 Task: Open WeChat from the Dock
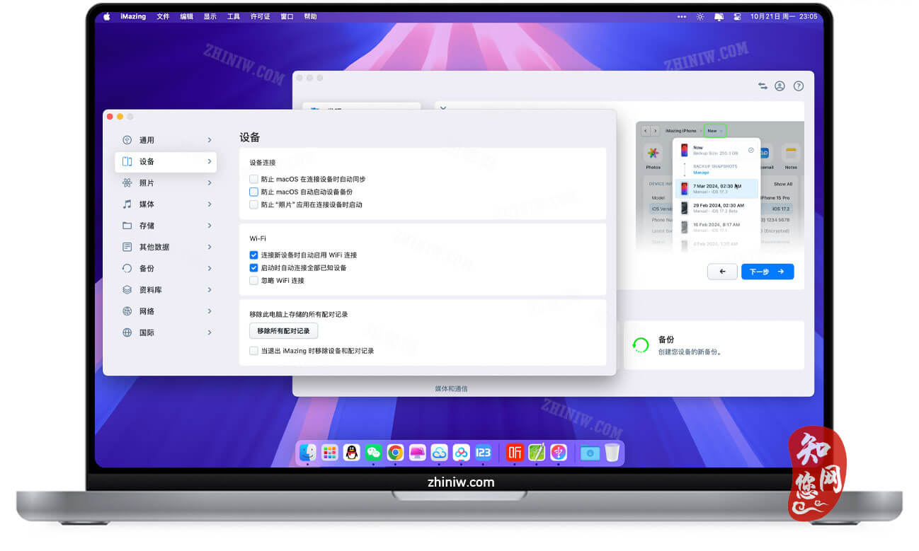374,453
